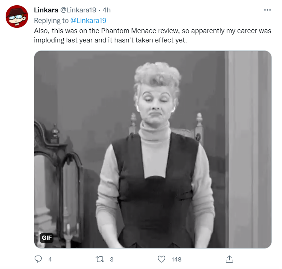Open Linkara's profile avatar picture
The width and height of the screenshot is (282, 269).
(x=17, y=17)
